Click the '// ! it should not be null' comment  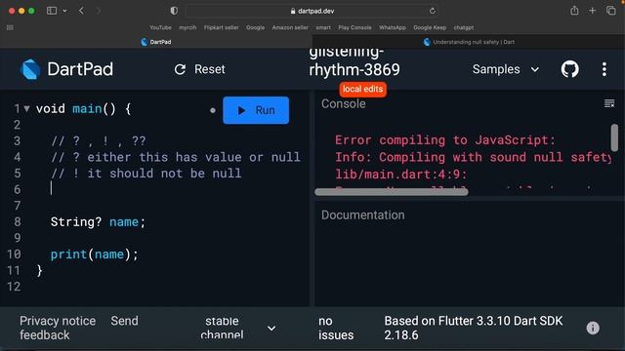point(146,174)
